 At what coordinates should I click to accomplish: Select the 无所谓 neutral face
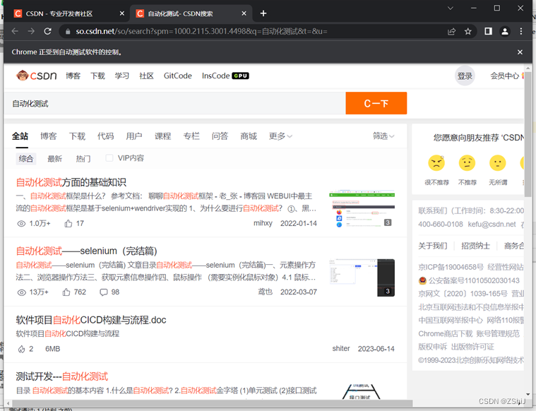click(498, 162)
